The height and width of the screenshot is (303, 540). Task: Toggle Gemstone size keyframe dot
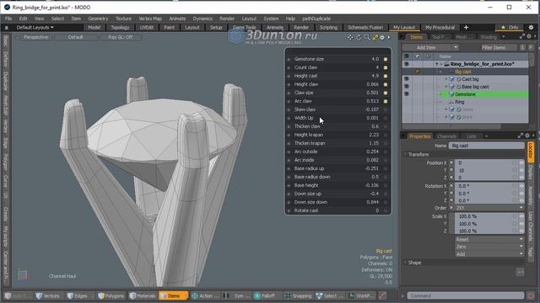tap(386, 59)
